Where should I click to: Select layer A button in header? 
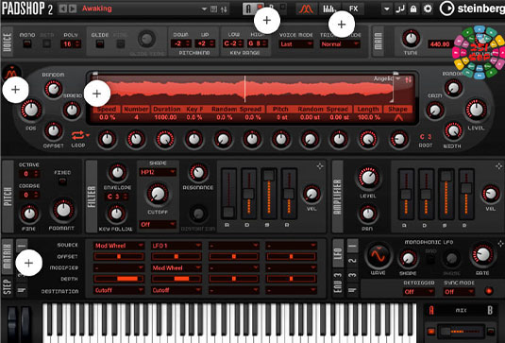pos(248,9)
